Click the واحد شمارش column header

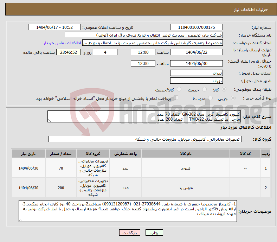(125, 154)
